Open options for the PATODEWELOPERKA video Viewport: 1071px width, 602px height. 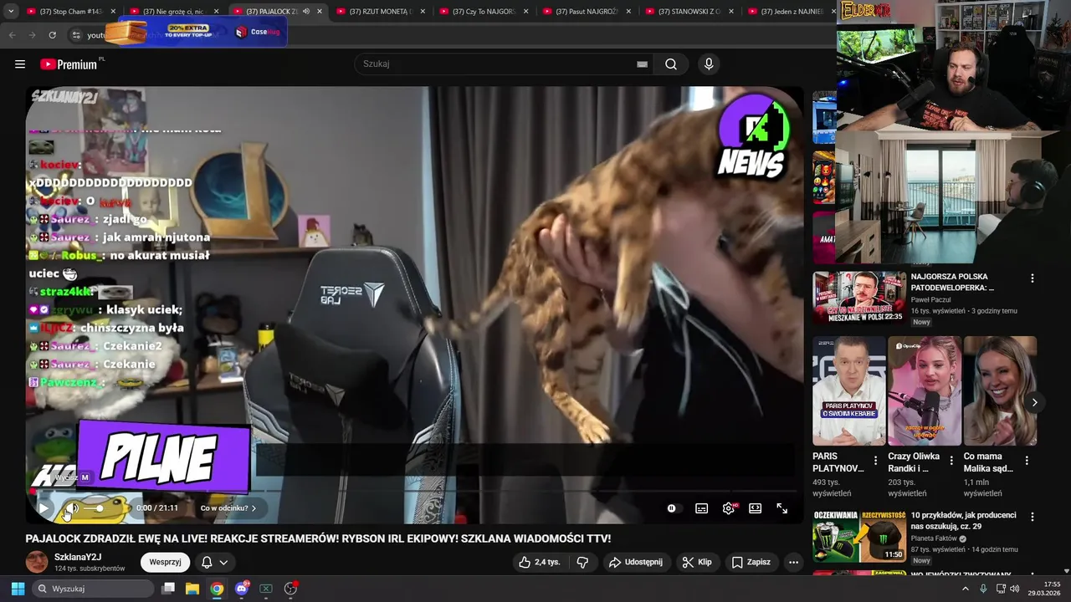[1032, 278]
